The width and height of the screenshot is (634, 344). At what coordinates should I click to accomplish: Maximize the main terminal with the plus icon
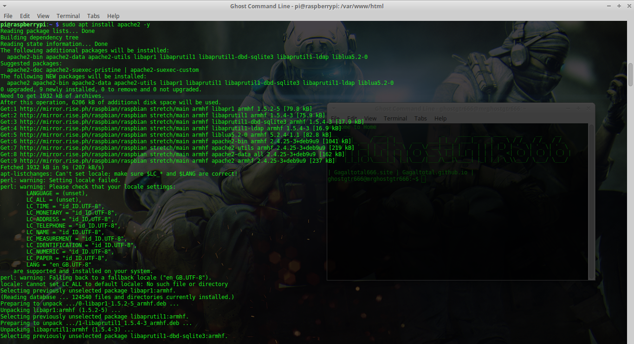pyautogui.click(x=618, y=6)
